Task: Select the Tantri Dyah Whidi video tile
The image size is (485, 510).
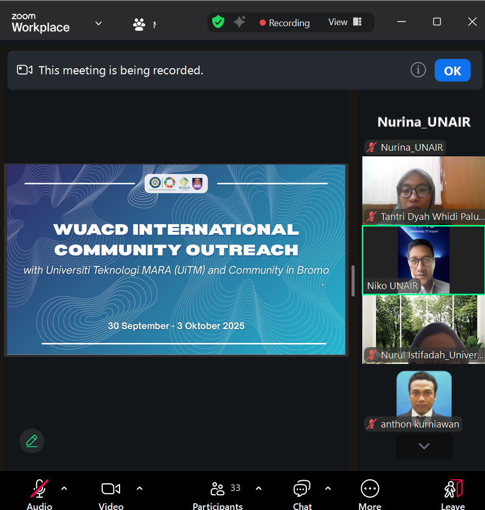Action: (x=423, y=191)
